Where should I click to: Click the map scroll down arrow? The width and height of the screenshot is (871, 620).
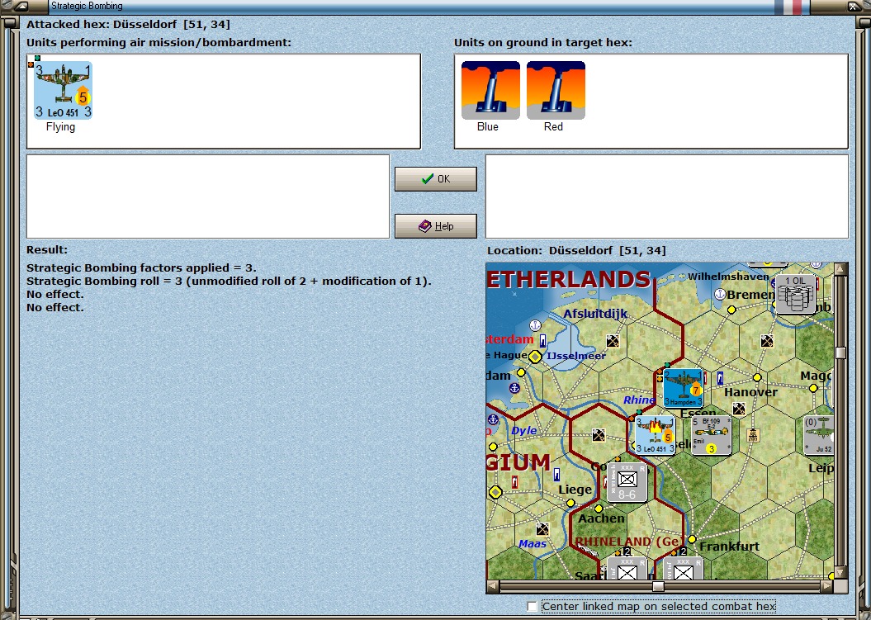coord(840,572)
